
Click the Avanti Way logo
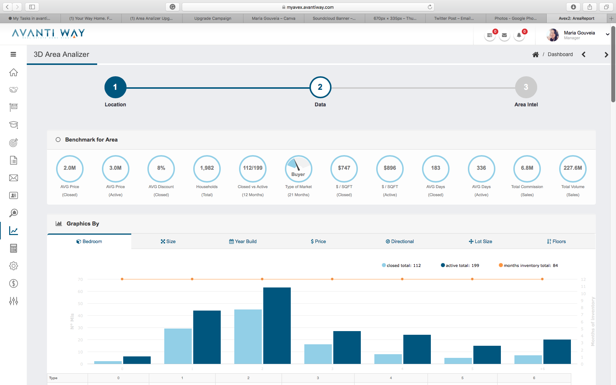click(48, 34)
